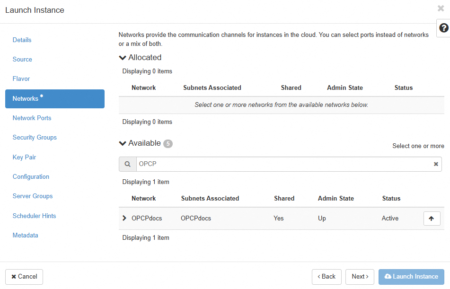This screenshot has width=450, height=289.
Task: Switch to the Configuration step
Action: click(x=31, y=176)
